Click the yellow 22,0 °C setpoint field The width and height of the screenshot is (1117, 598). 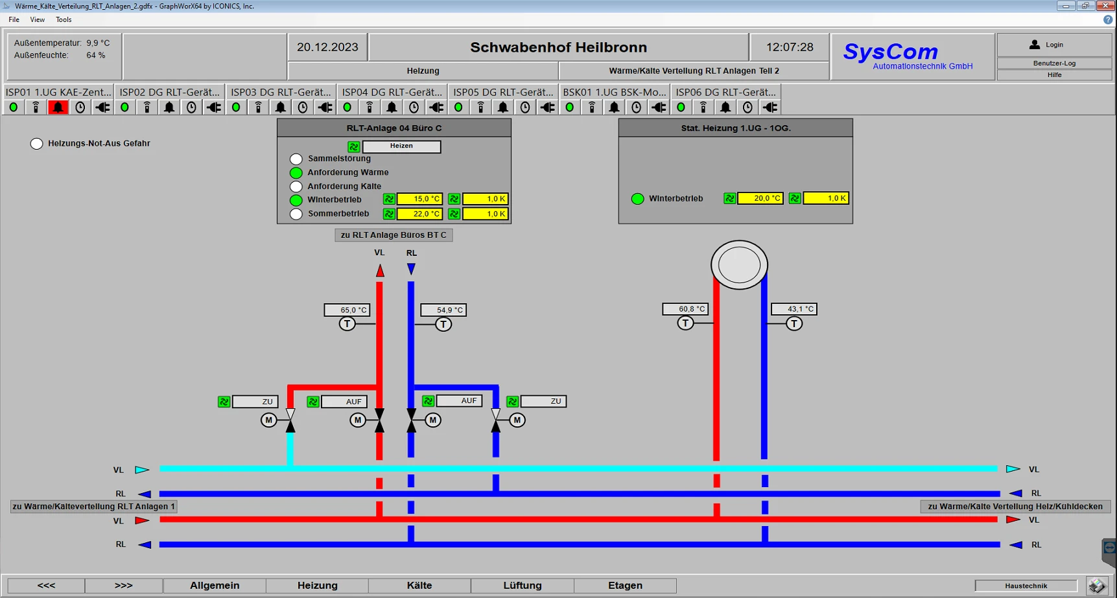click(x=419, y=213)
